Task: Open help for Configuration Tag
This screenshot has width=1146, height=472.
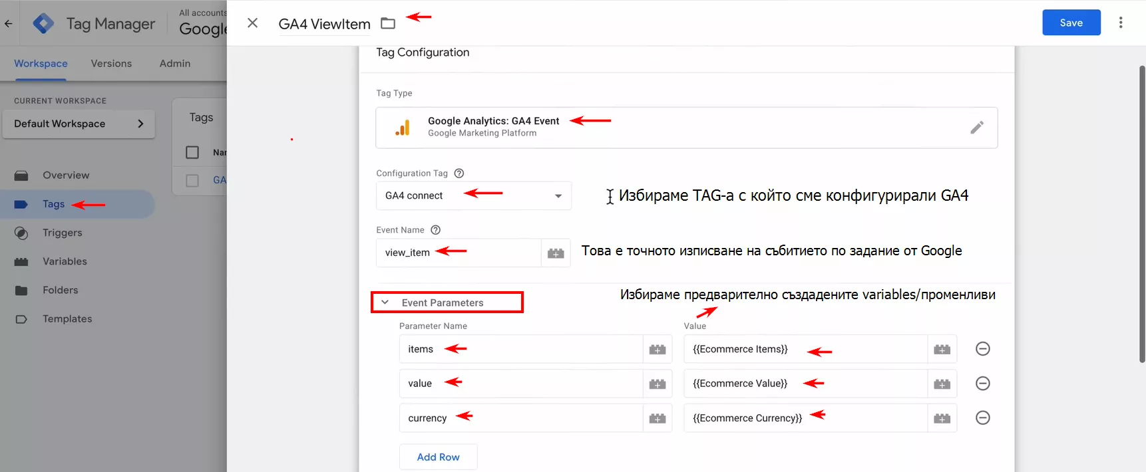Action: point(459,173)
